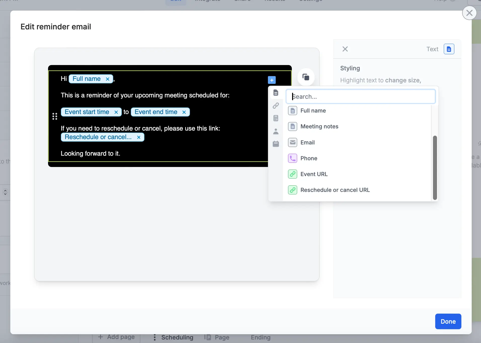The image size is (481, 343).
Task: Remove the Event start time chip
Action: [116, 112]
